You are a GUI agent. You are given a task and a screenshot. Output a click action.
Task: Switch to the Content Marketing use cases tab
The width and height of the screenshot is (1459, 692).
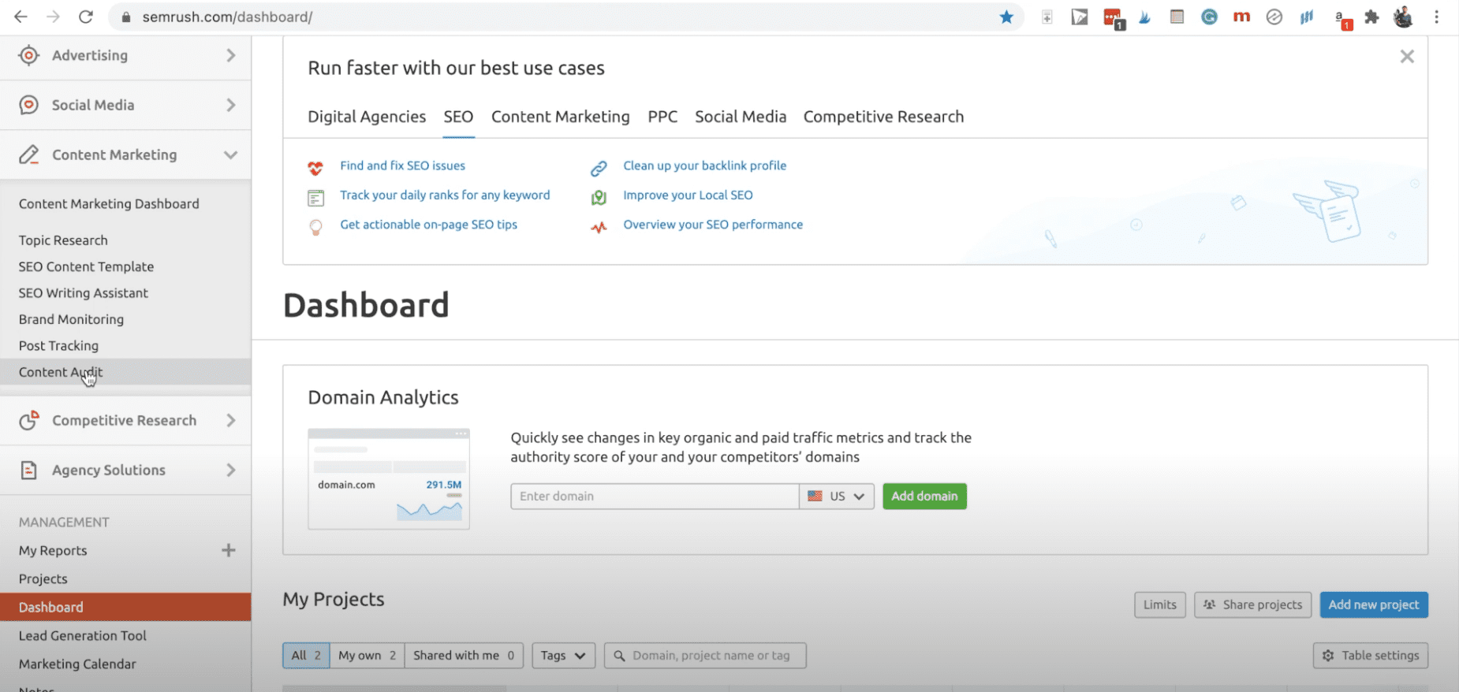tap(560, 117)
